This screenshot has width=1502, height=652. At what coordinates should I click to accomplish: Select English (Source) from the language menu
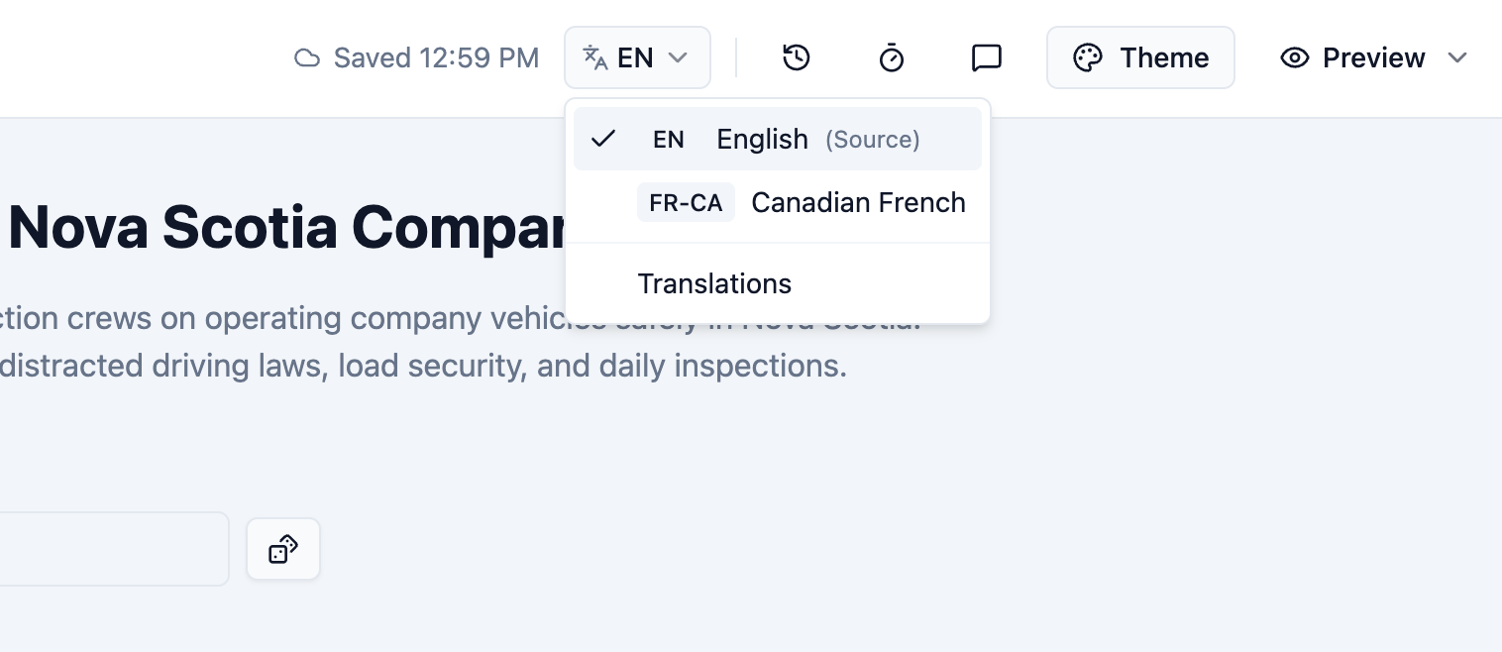coord(778,139)
